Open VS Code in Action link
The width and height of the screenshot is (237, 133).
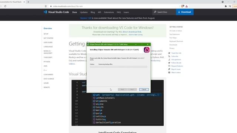click(x=176, y=31)
